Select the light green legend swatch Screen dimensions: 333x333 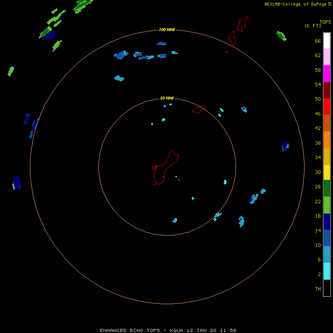click(327, 205)
